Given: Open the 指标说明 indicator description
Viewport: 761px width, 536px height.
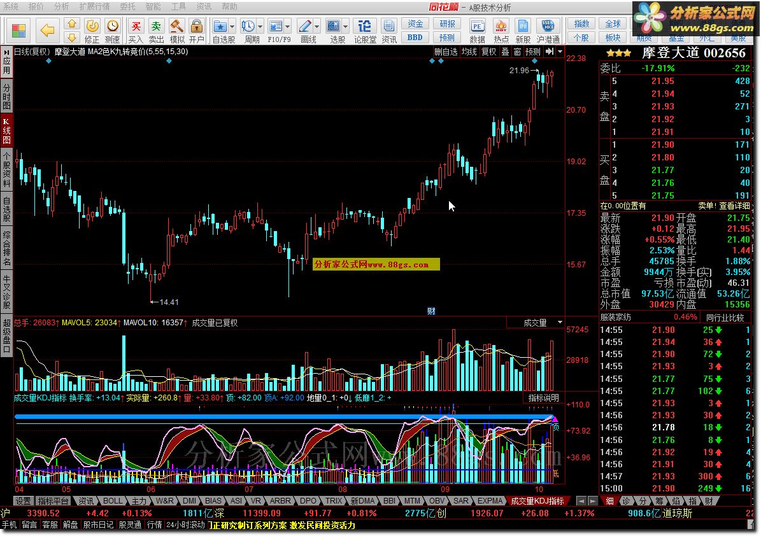Looking at the screenshot, I should [544, 398].
